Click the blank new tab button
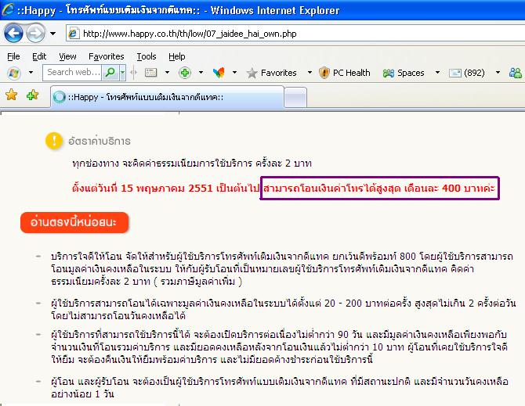525x406 pixels. [295, 98]
